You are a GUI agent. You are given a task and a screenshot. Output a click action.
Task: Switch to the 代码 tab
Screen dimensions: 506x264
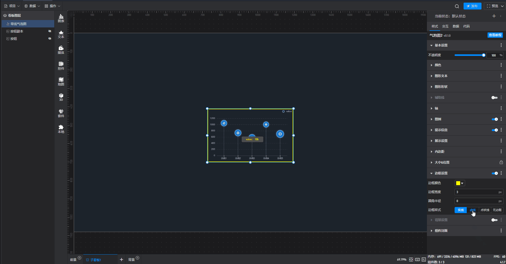pos(466,26)
